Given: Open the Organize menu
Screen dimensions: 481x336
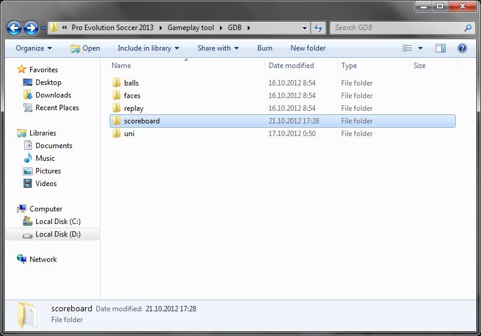Looking at the screenshot, I should pos(34,48).
